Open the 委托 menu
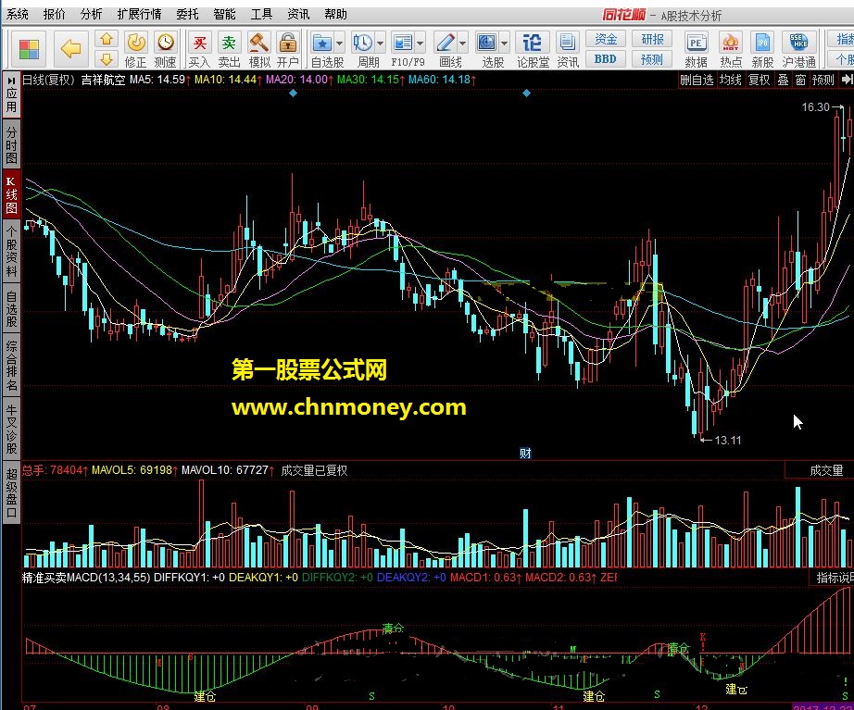 pyautogui.click(x=187, y=14)
